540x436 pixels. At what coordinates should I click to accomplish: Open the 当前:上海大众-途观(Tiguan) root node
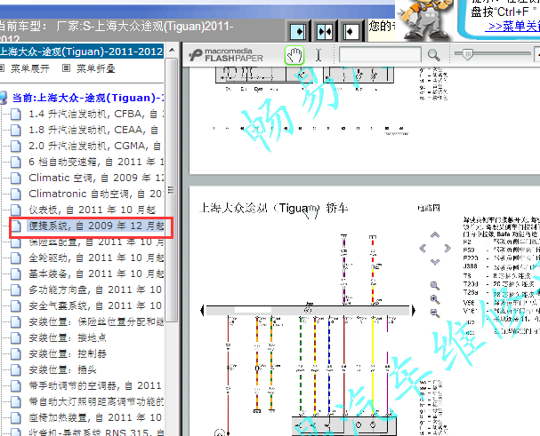(88, 98)
